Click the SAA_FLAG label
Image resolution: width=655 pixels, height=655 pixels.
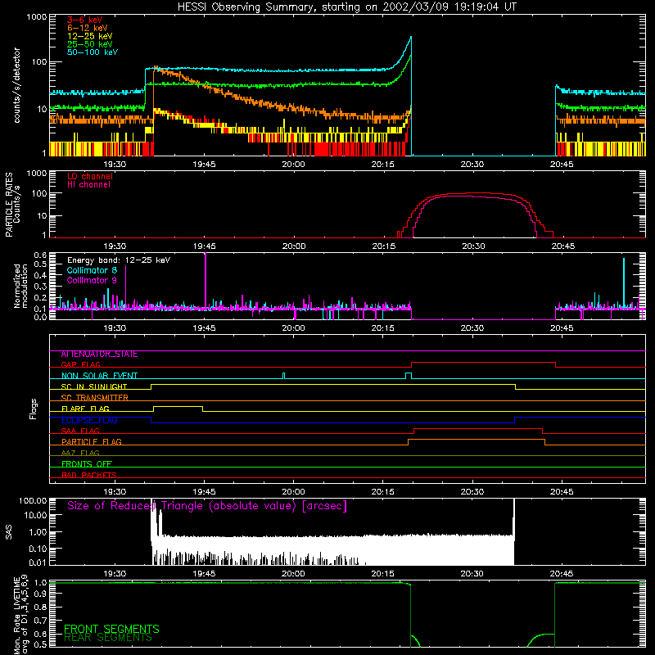[80, 431]
